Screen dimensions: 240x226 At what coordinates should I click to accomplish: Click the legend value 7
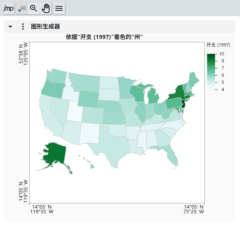223,68
